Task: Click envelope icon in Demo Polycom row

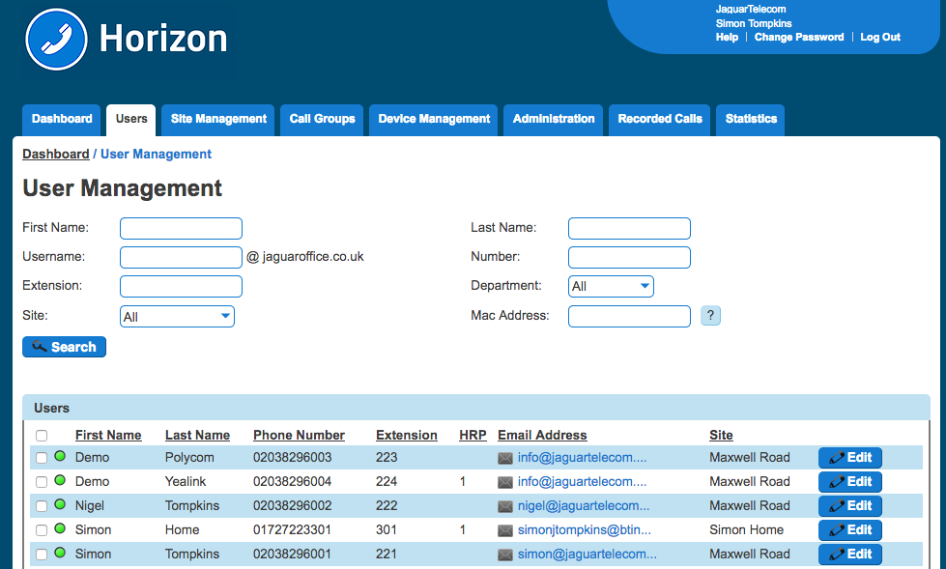Action: 505,458
